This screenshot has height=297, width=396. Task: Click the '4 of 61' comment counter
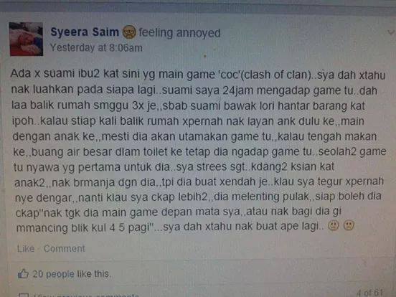369,293
